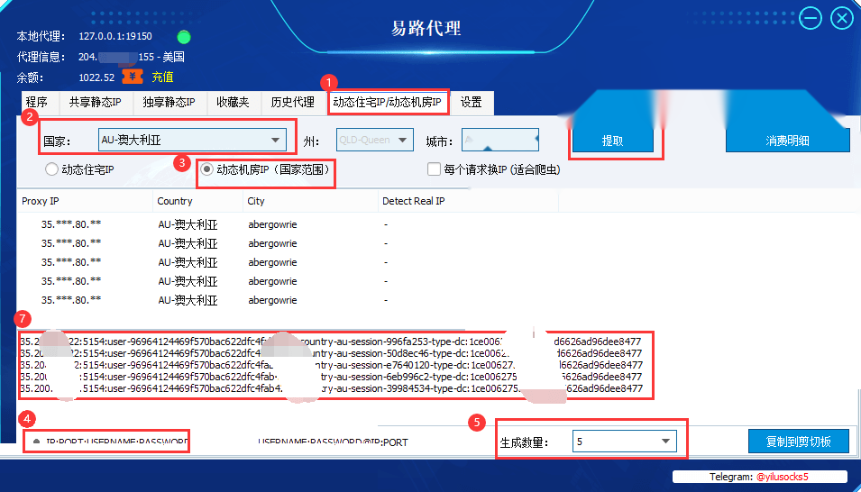Select the 动态住宅IP/动态机房IP tab
861x492 pixels.
coord(389,102)
